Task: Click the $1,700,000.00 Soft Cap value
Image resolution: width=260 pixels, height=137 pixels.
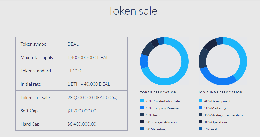Action: (x=82, y=111)
